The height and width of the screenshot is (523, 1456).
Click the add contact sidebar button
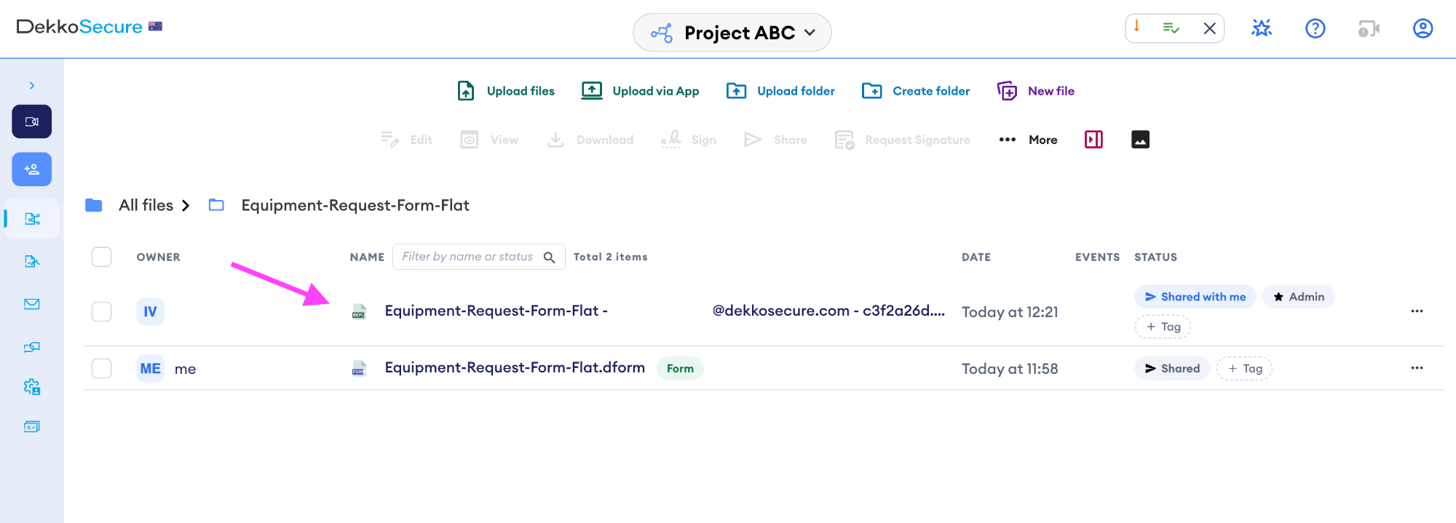click(x=32, y=169)
